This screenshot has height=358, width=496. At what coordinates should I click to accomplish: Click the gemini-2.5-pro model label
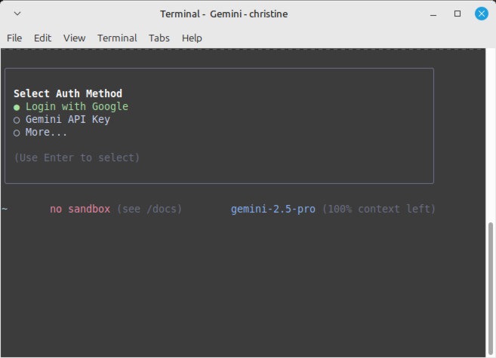[273, 210]
